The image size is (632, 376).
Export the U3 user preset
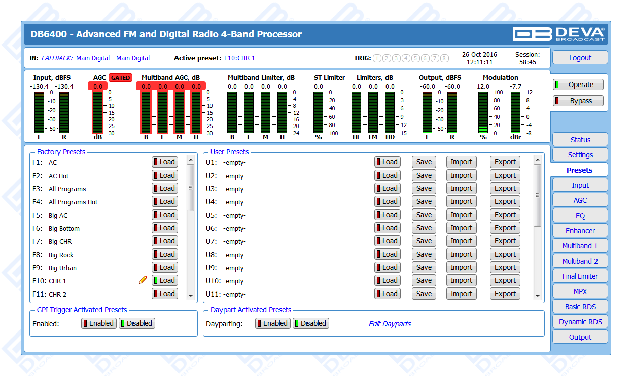[505, 188]
